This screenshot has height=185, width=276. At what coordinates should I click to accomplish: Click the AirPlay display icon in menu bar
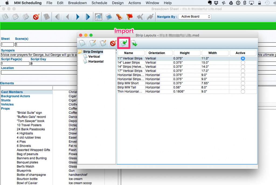point(251,3)
